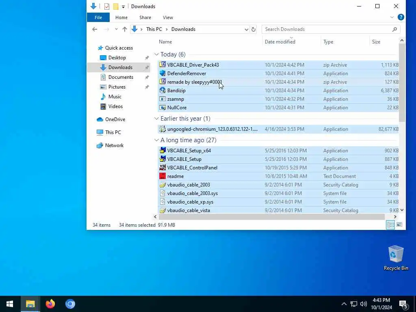Switch to the View ribbon tab
The height and width of the screenshot is (312, 416).
(x=168, y=17)
